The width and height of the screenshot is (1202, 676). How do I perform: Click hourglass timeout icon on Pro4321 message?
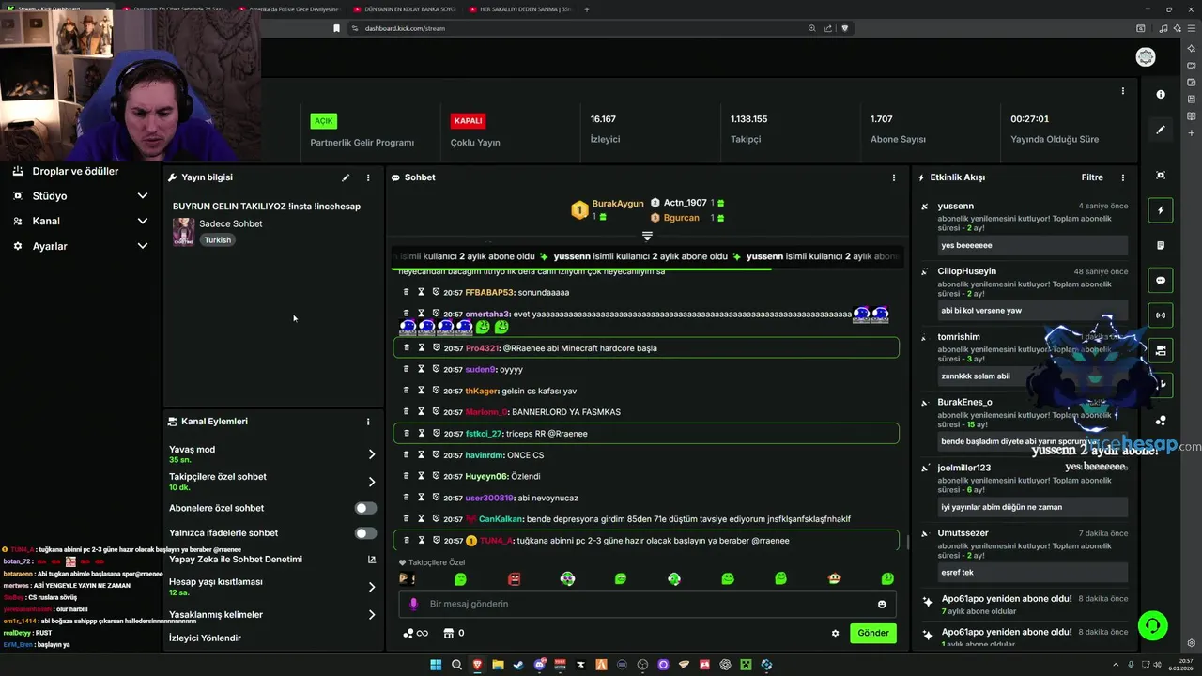tap(422, 347)
